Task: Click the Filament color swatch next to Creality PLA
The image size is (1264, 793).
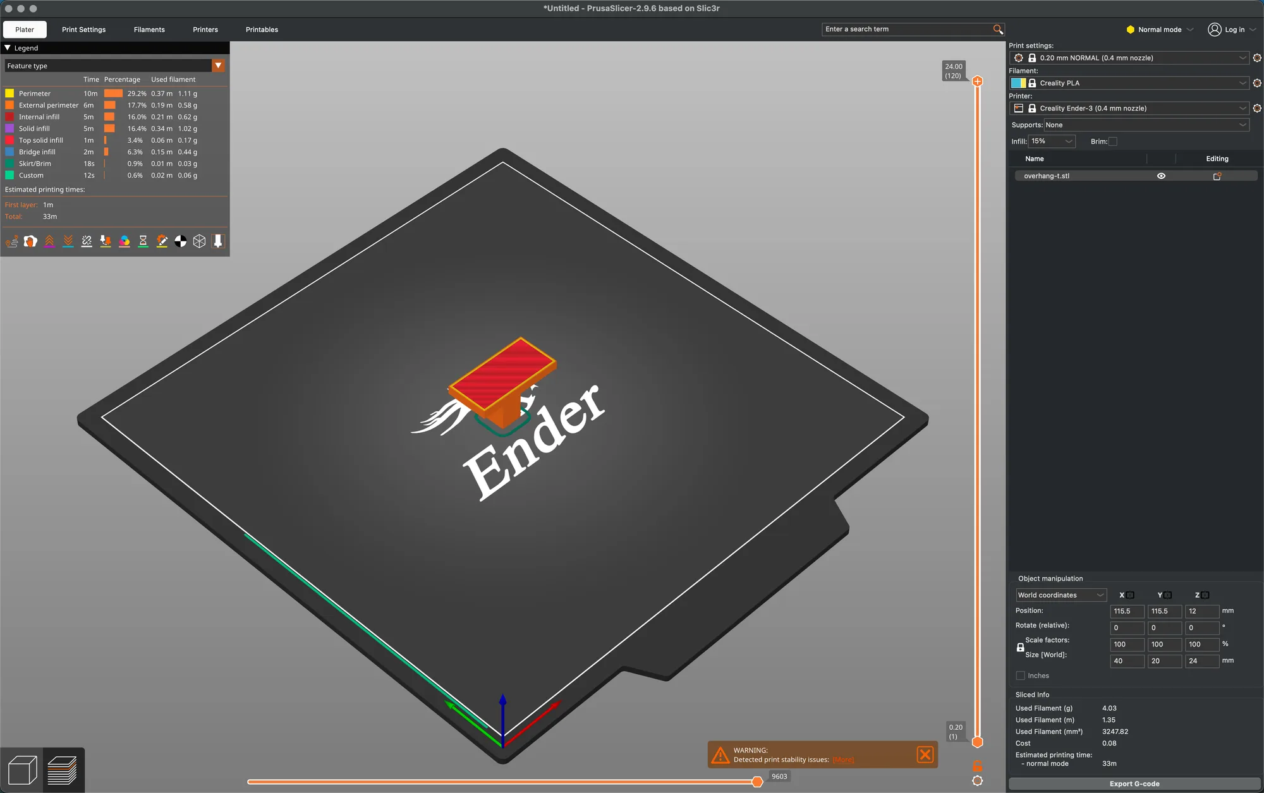Action: [x=1018, y=83]
